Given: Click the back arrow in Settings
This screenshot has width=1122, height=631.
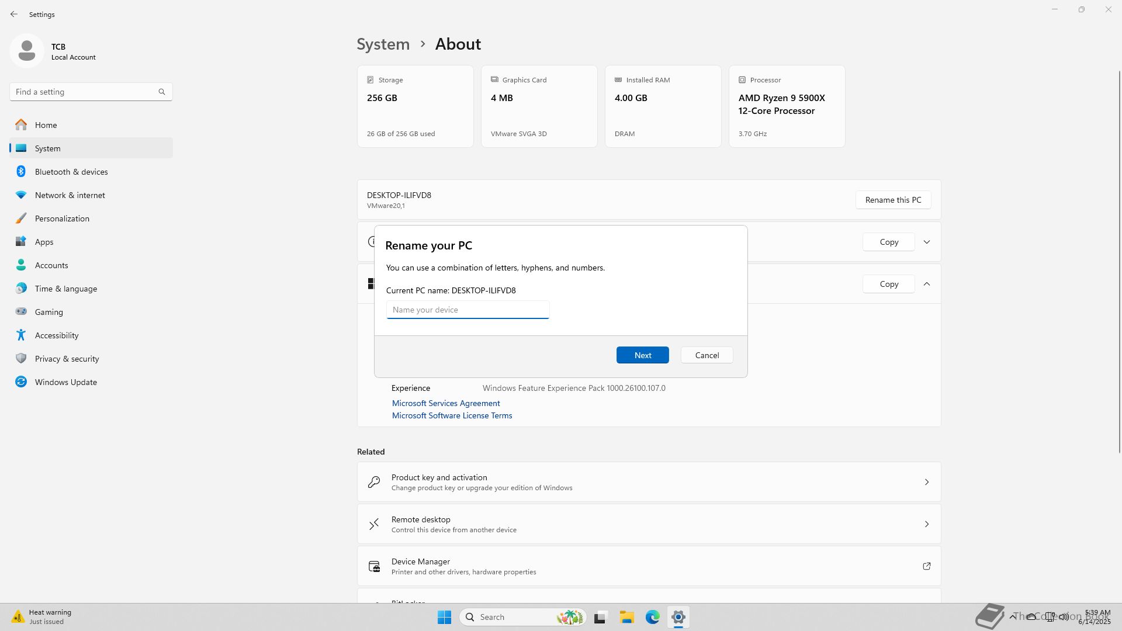Looking at the screenshot, I should tap(14, 14).
